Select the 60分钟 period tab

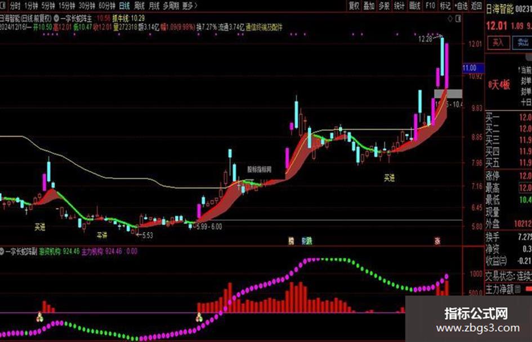pyautogui.click(x=106, y=6)
